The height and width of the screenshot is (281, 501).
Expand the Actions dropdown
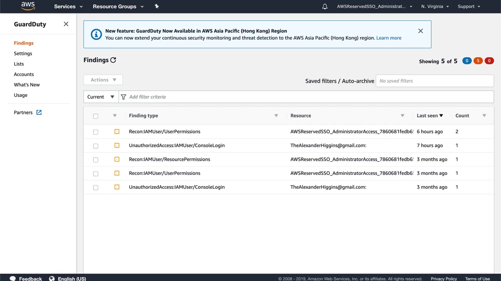click(x=103, y=80)
